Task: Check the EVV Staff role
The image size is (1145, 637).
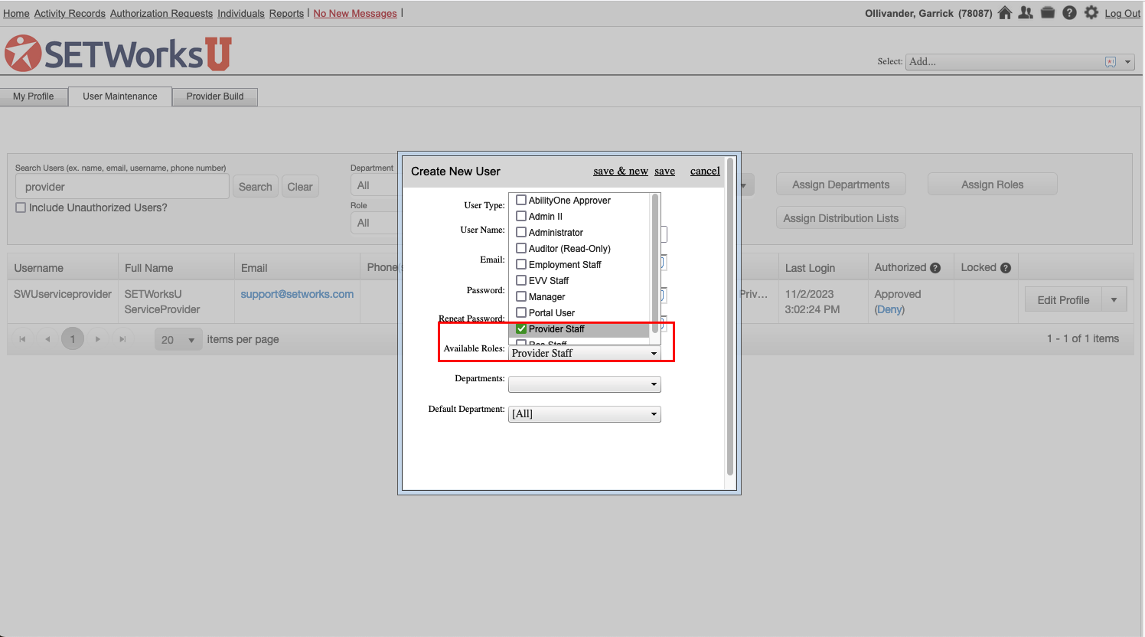Action: (x=521, y=280)
